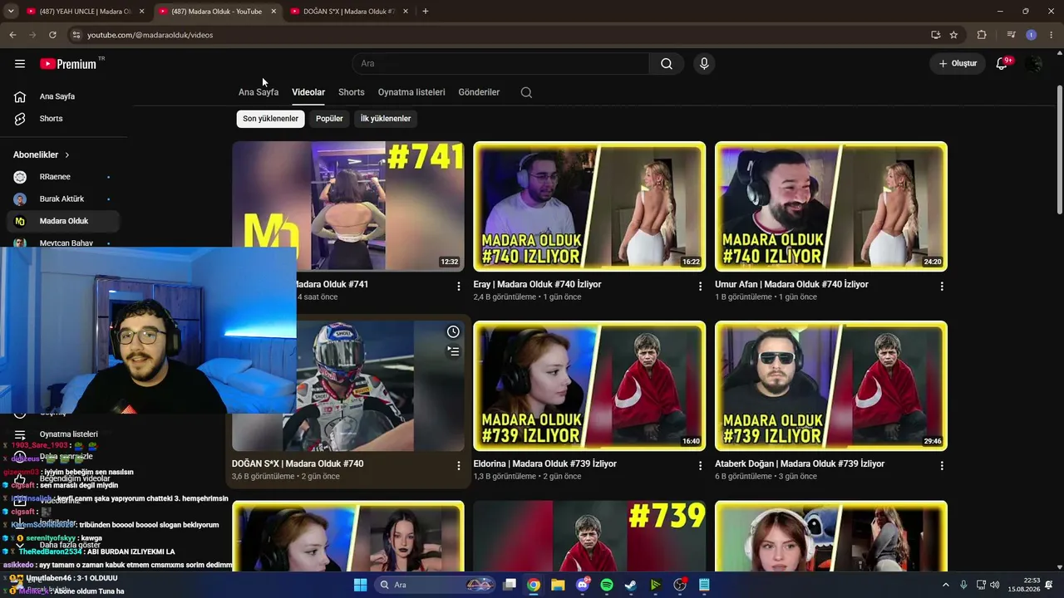Image resolution: width=1064 pixels, height=598 pixels.
Task: Open the Oynatma listeleri channel tab
Action: [x=411, y=92]
